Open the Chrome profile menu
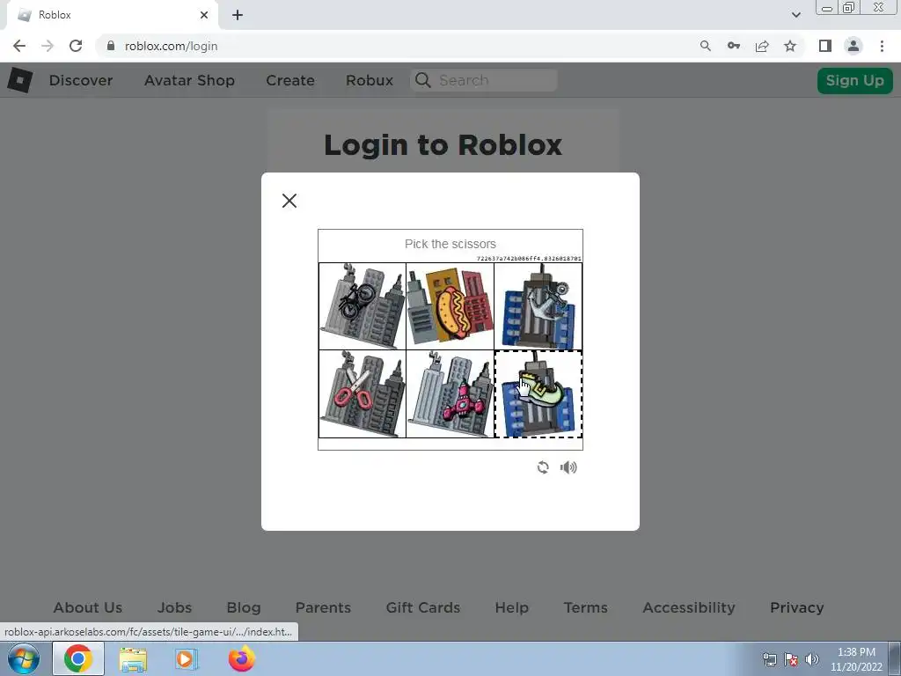 pyautogui.click(x=853, y=46)
